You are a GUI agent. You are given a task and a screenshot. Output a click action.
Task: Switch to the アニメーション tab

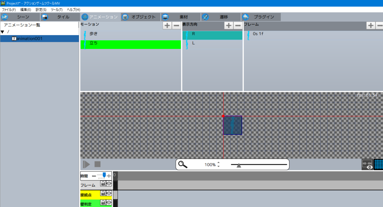coord(100,17)
